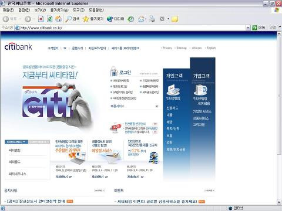Expand the toolbar overflow chevron at right

coord(280,27)
